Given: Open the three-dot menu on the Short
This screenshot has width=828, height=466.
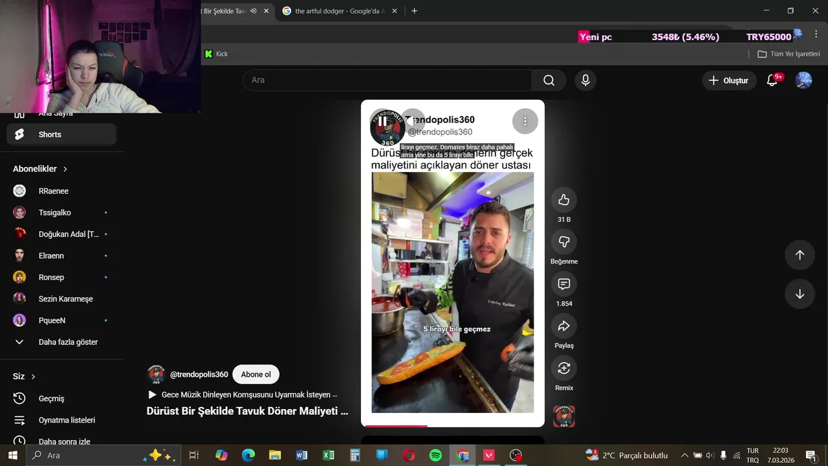Looking at the screenshot, I should tap(525, 121).
